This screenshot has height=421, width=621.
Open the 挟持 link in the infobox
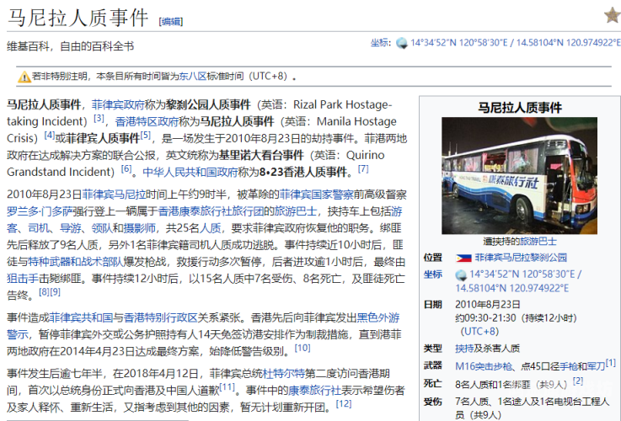(464, 349)
